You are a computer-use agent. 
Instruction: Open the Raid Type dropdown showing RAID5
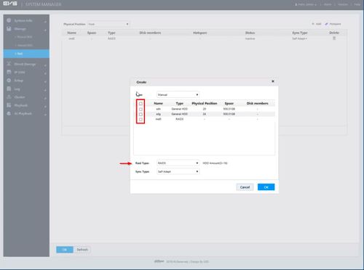(x=178, y=163)
